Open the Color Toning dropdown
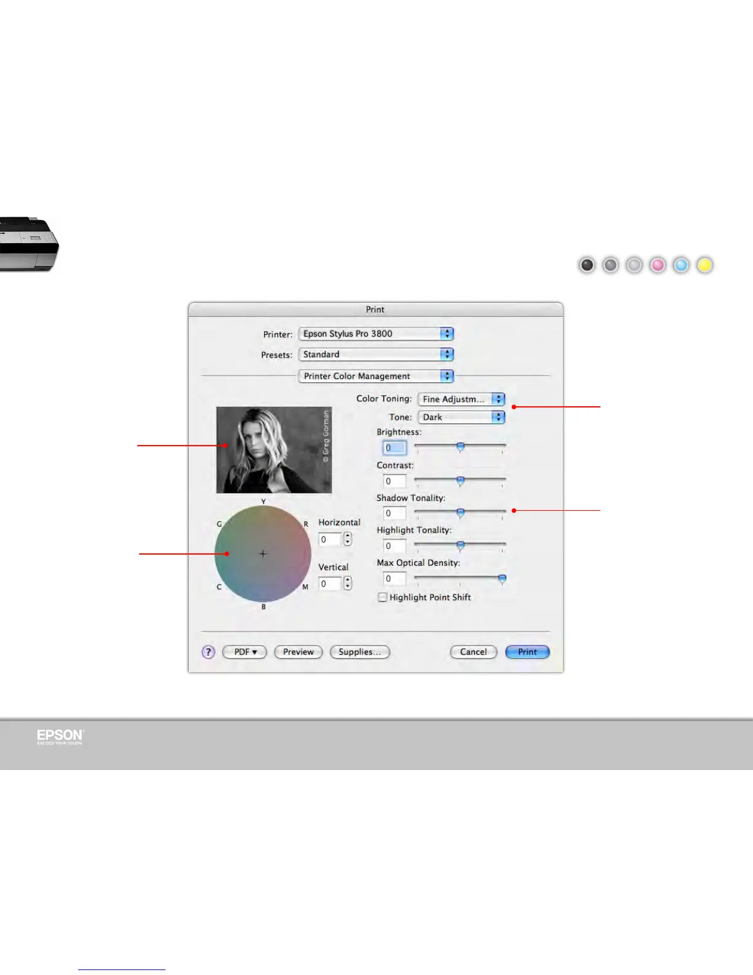The width and height of the screenshot is (753, 975). click(x=461, y=399)
